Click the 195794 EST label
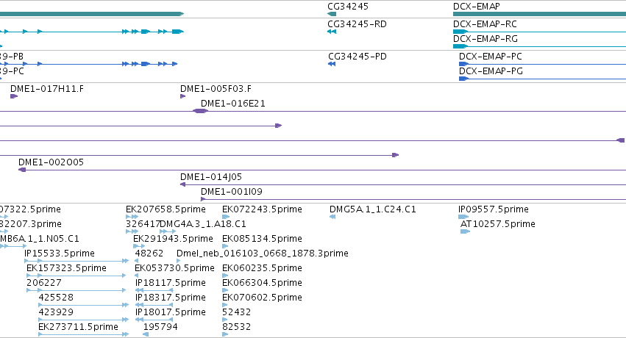626x338 pixels. pyautogui.click(x=160, y=327)
